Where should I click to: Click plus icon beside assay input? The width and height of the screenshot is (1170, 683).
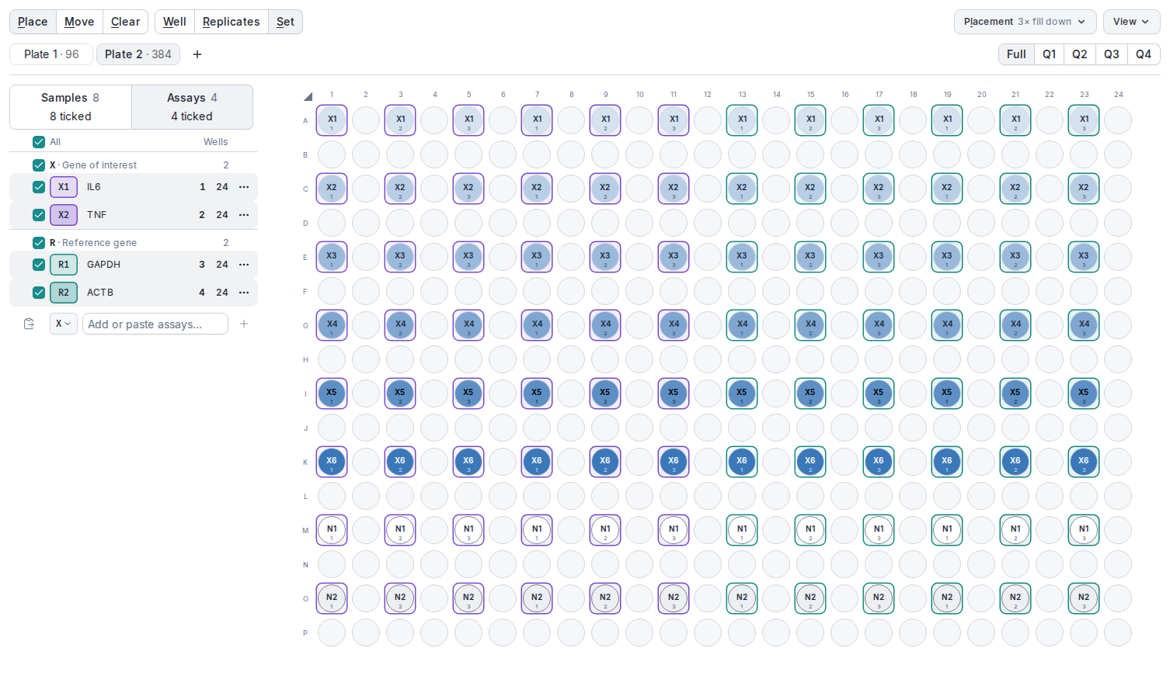pyautogui.click(x=244, y=324)
